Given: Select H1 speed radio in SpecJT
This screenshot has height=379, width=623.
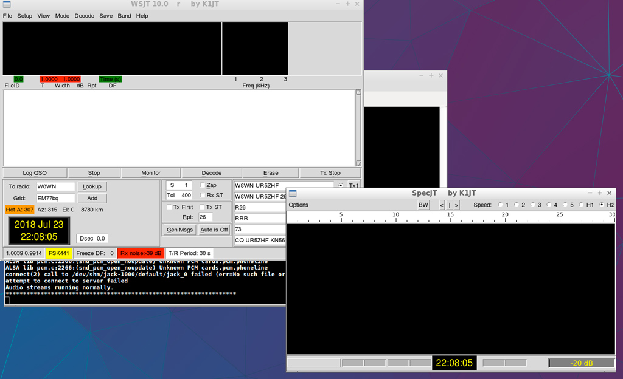Looking at the screenshot, I should click(x=581, y=205).
